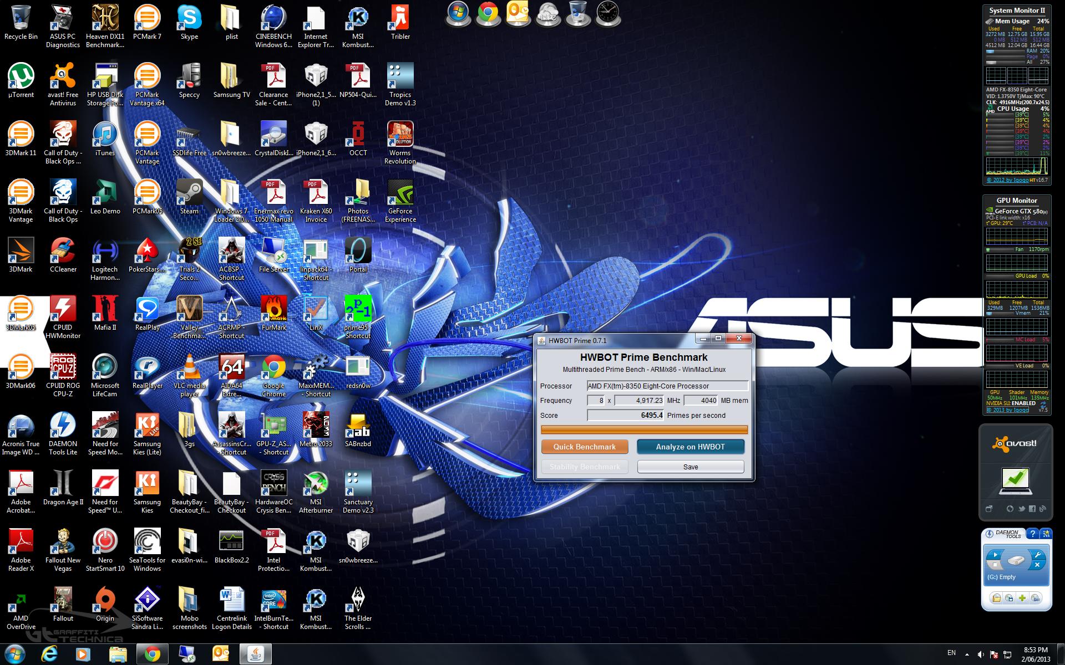Open the taskbar clock showing 8:53 PM

[1036, 654]
